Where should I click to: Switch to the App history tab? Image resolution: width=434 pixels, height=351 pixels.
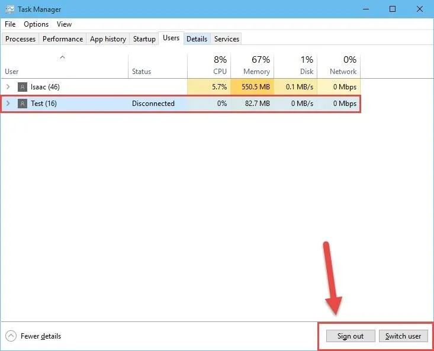pos(108,38)
